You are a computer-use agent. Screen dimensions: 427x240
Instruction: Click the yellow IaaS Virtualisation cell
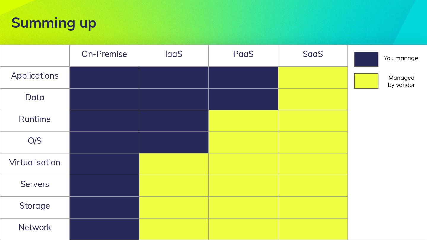(174, 164)
